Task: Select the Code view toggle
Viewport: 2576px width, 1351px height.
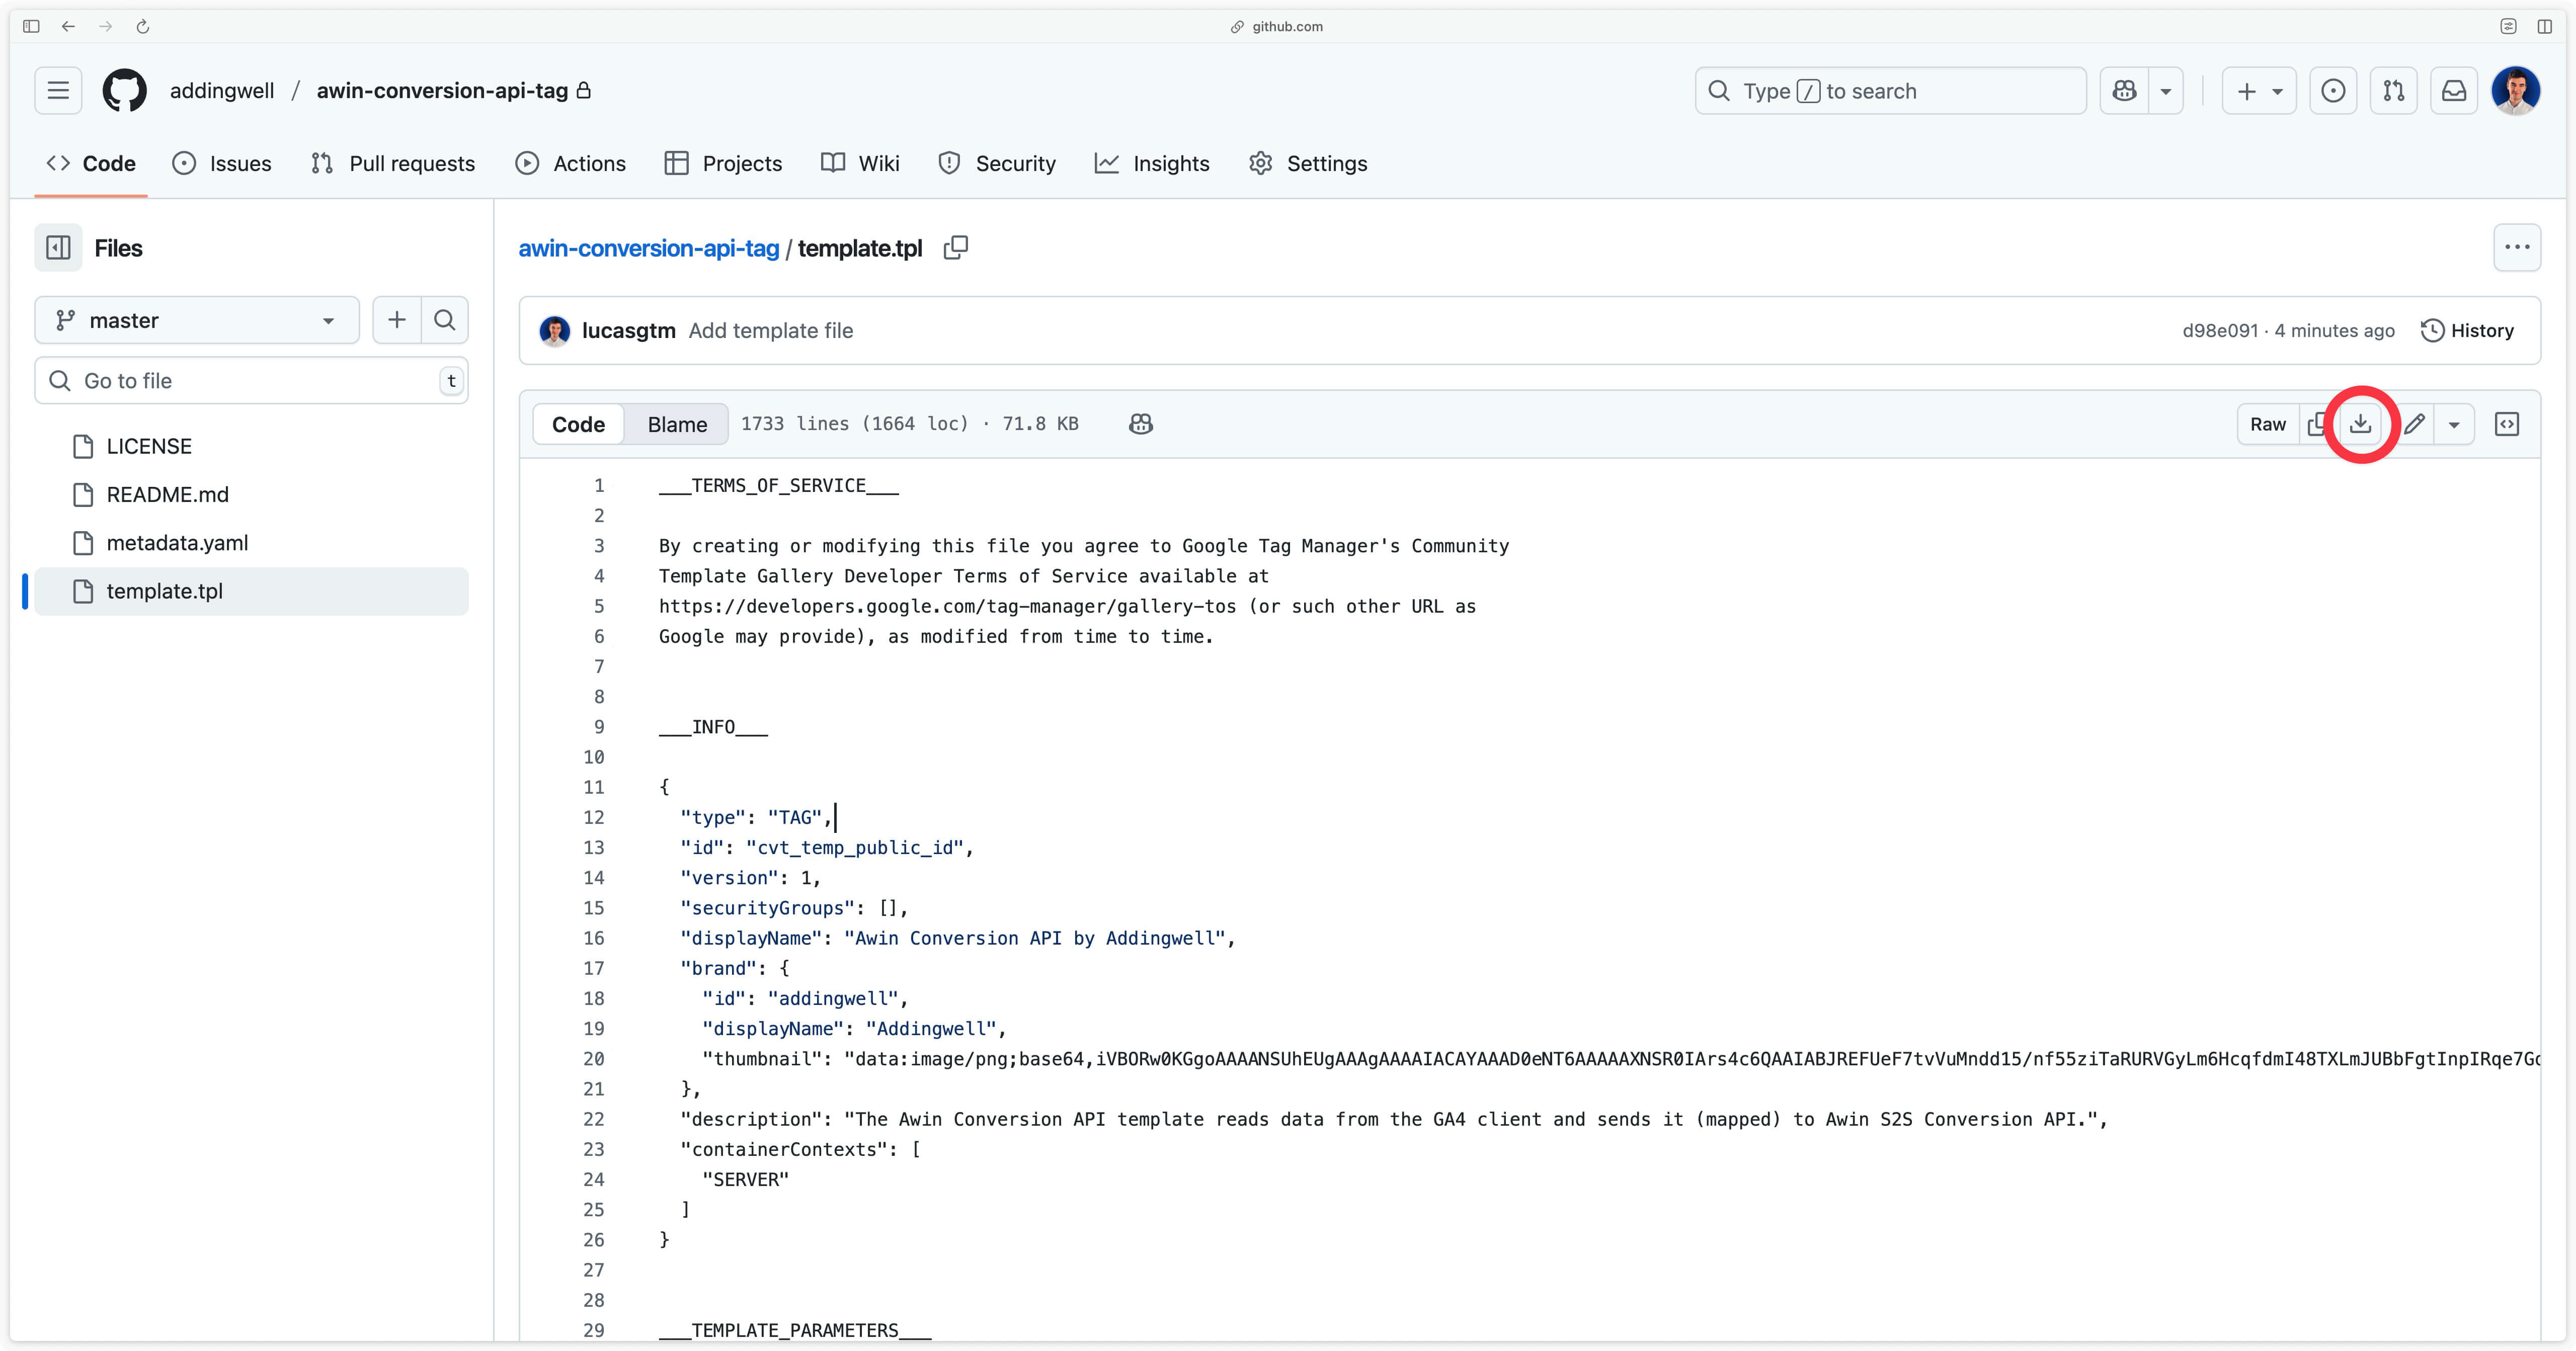Action: click(578, 425)
